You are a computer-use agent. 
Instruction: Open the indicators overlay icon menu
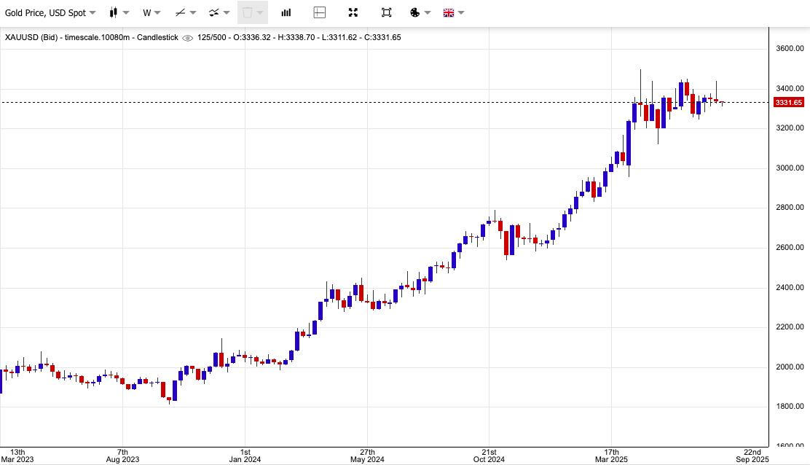[214, 13]
